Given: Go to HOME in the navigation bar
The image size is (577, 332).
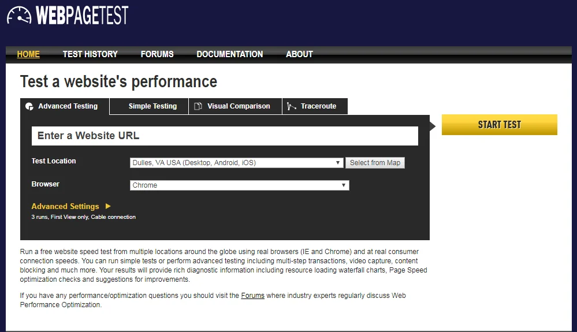Looking at the screenshot, I should click(28, 54).
